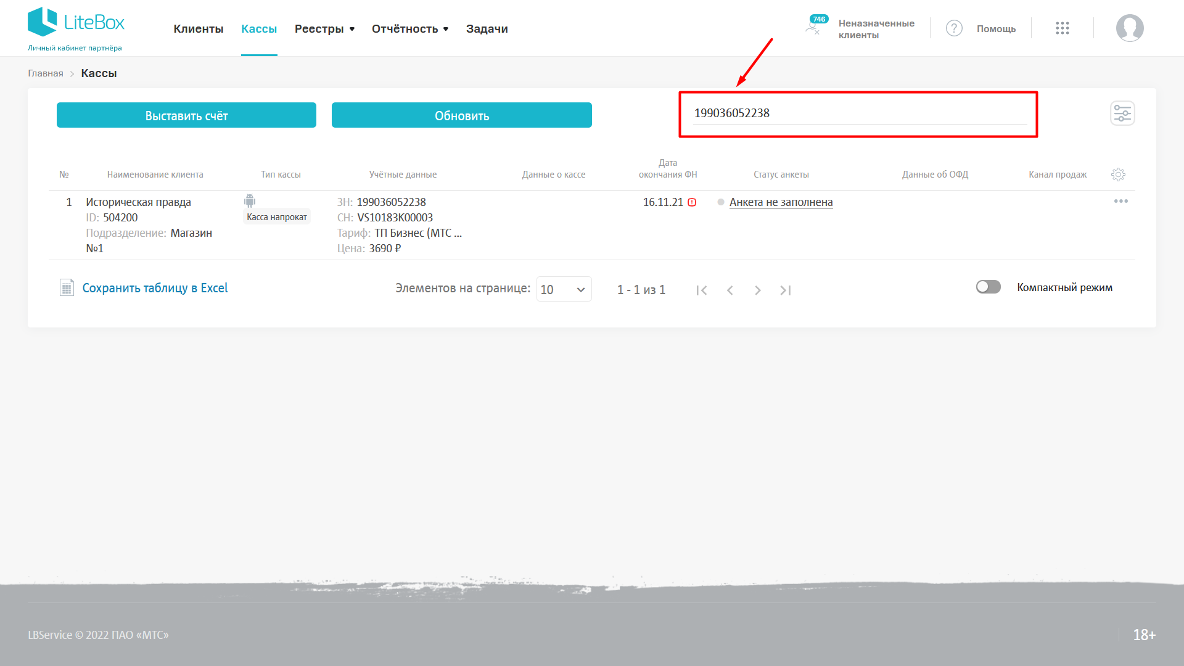Click the Касса напрокат label

click(277, 217)
